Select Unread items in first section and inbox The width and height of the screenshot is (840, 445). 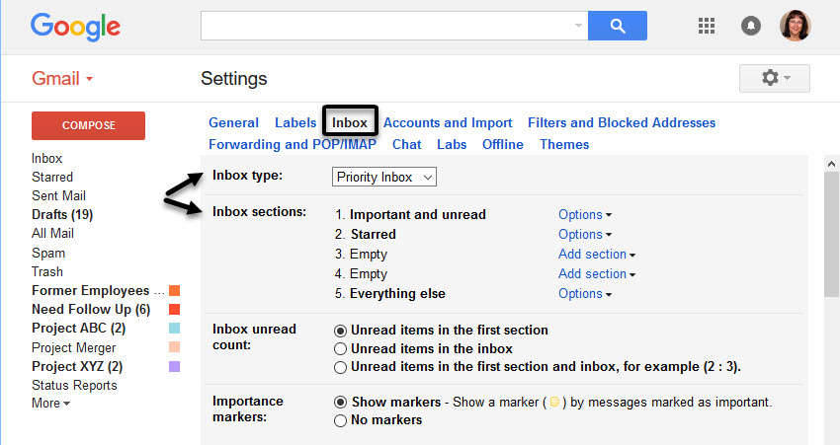tap(340, 367)
